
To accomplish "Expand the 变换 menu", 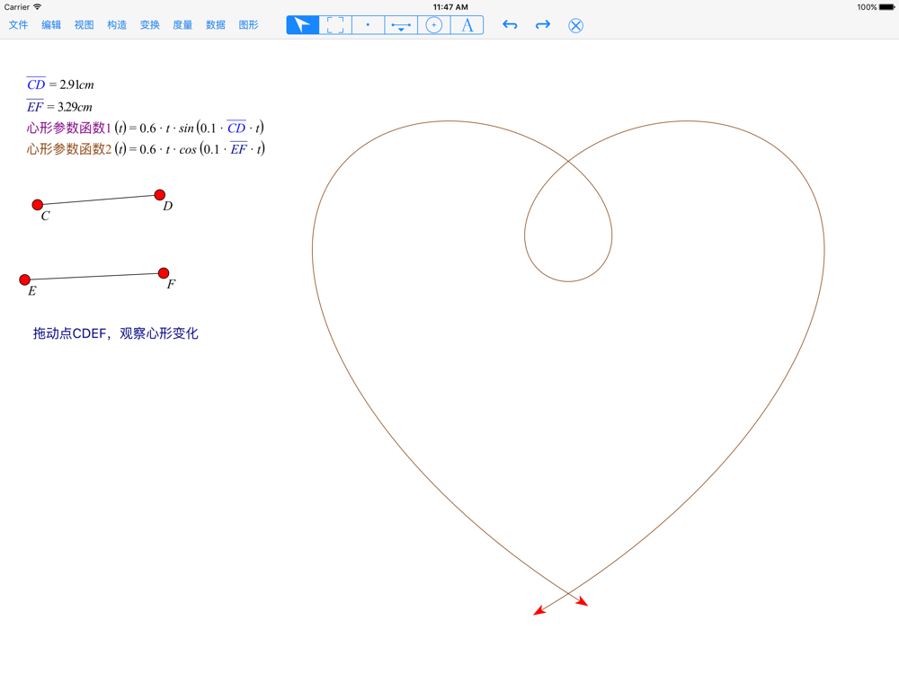I will [x=150, y=25].
